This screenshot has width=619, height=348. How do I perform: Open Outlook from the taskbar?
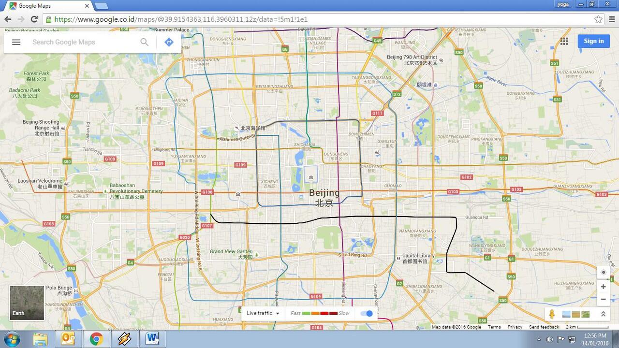pyautogui.click(x=68, y=339)
